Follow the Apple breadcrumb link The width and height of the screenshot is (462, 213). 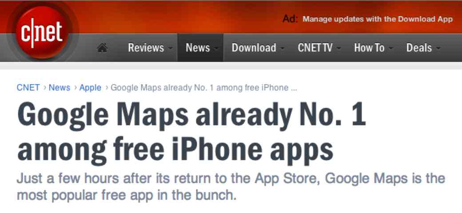pos(90,88)
